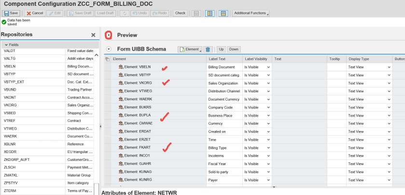Run the Check button

click(180, 13)
